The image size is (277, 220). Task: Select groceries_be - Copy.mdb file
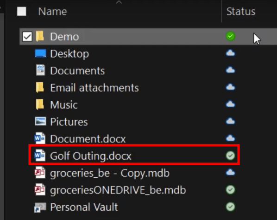110,173
